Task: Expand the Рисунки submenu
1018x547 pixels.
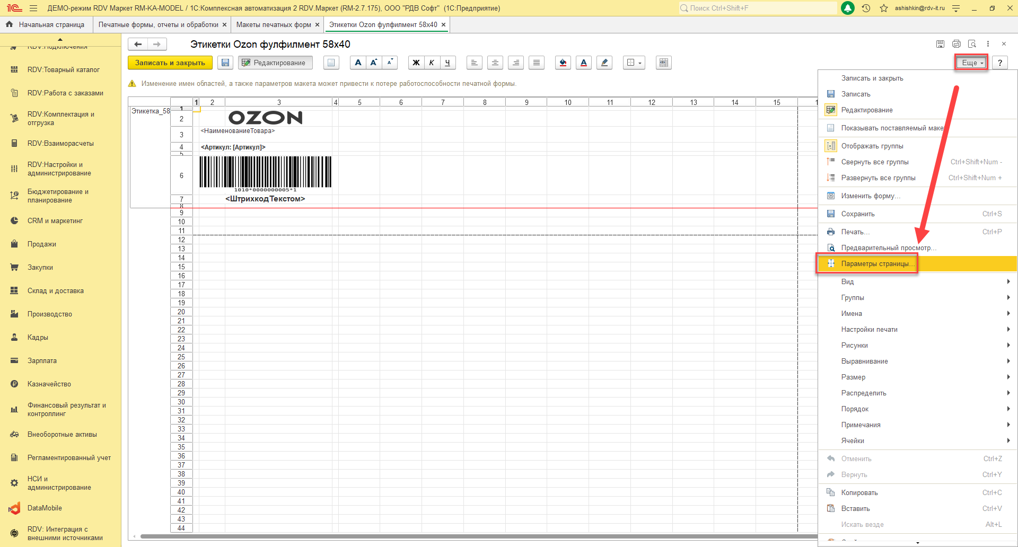Action: [x=917, y=345]
